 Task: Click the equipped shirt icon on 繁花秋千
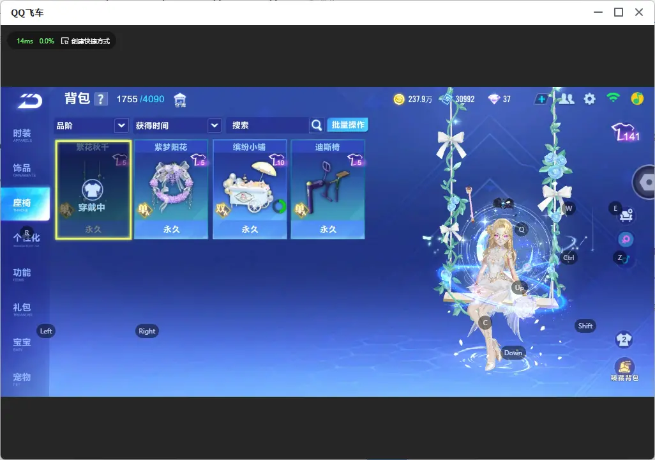[x=93, y=190]
